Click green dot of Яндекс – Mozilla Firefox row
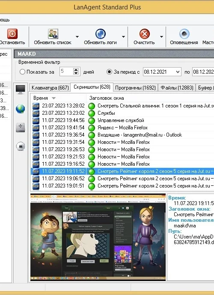The width and height of the screenshot is (214, 295). (x=92, y=128)
